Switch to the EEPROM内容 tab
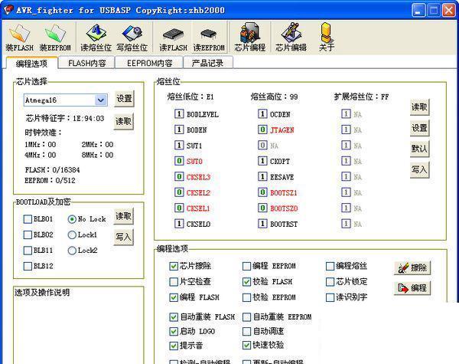Viewport: 459px width, 364px height. click(149, 63)
